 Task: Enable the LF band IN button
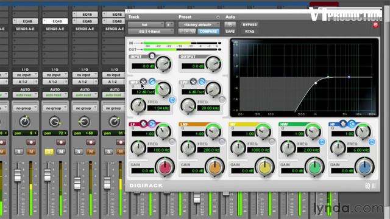pyautogui.click(x=172, y=142)
